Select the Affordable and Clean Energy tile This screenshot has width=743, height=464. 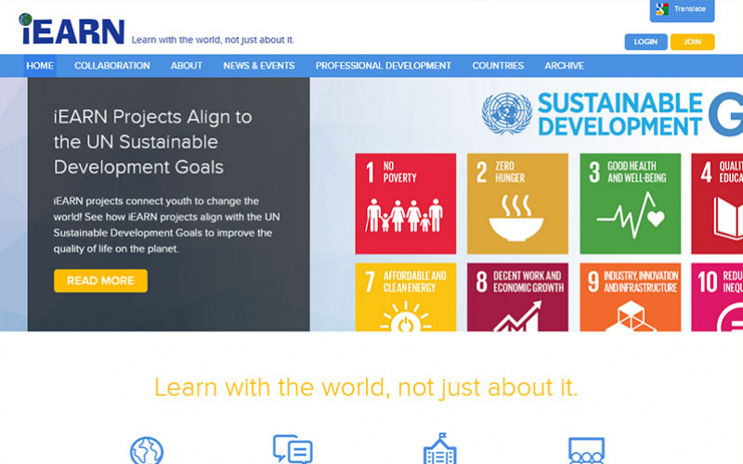point(406,297)
